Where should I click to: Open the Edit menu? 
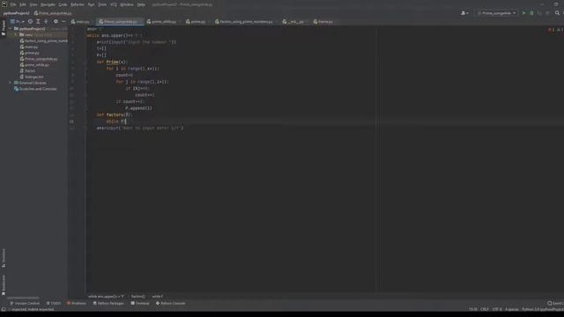click(23, 4)
